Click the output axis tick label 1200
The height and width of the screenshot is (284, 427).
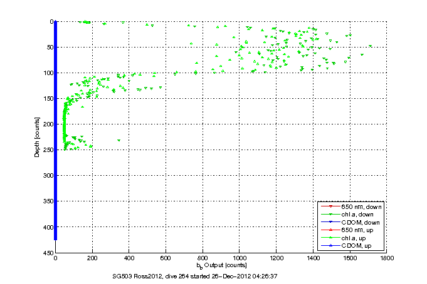(276, 258)
